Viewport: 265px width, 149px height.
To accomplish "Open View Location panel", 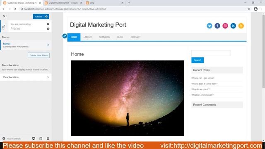I will coord(26,77).
